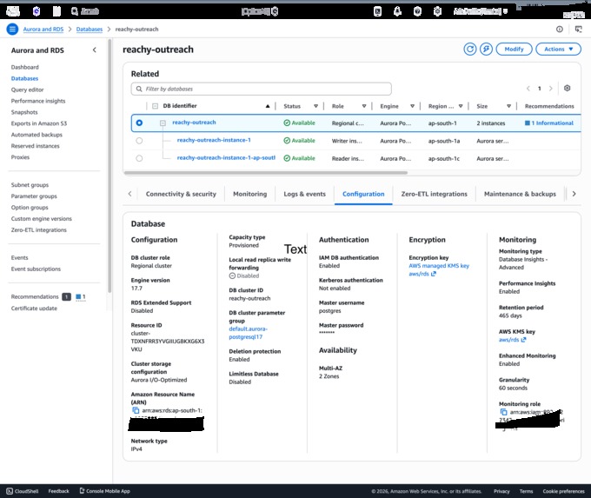This screenshot has height=498, width=591.
Task: Sort the Role column
Action: pos(364,106)
